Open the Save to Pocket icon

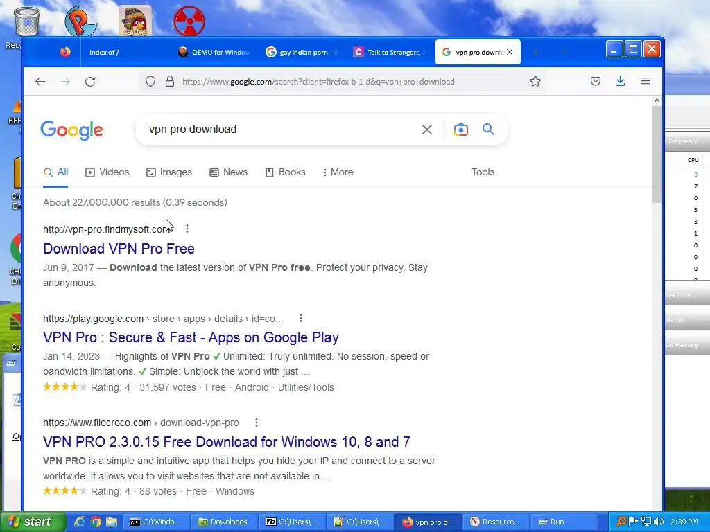coord(596,82)
